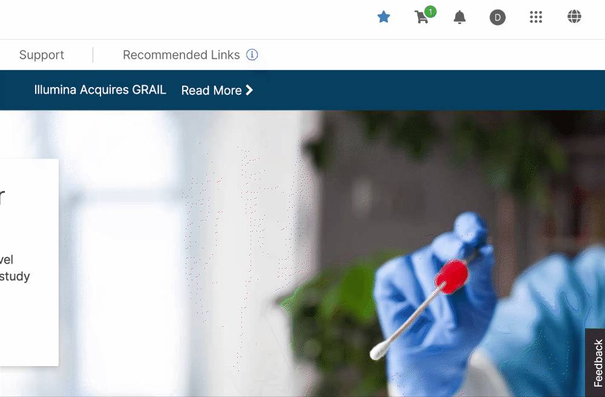Click the word study in the card
605x397 pixels.
click(15, 276)
